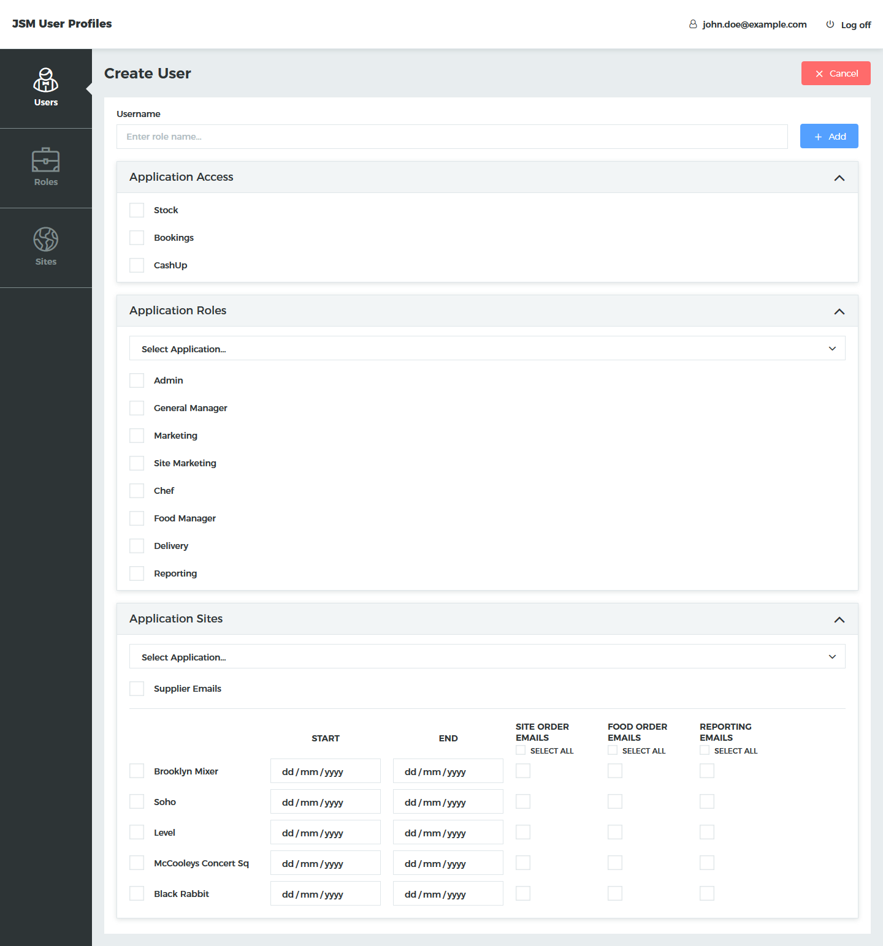The height and width of the screenshot is (946, 883).
Task: Collapse the Application Roles panel chevron
Action: tap(839, 311)
